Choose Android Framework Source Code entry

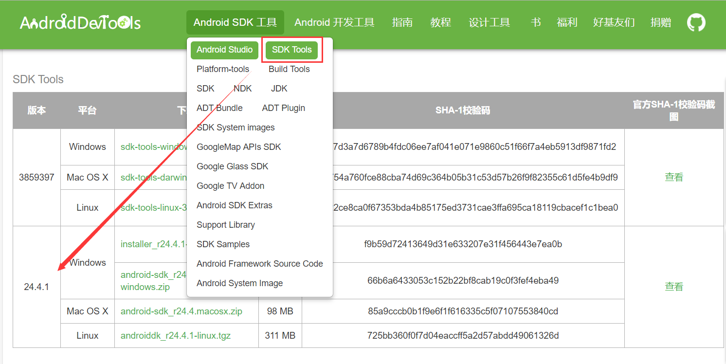(x=260, y=264)
